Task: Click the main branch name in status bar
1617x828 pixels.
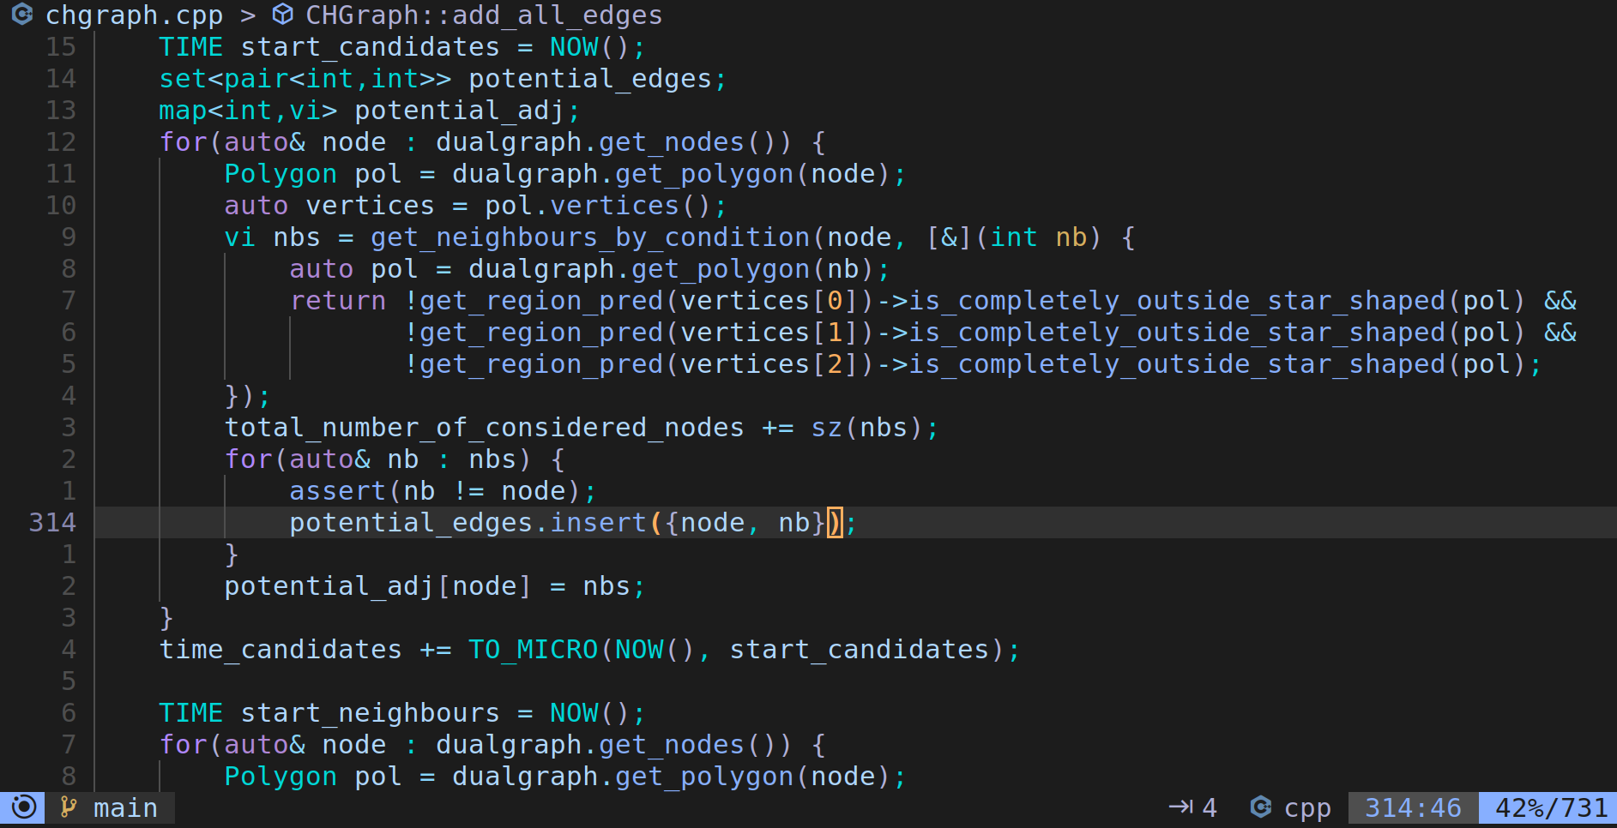Action: coord(125,808)
